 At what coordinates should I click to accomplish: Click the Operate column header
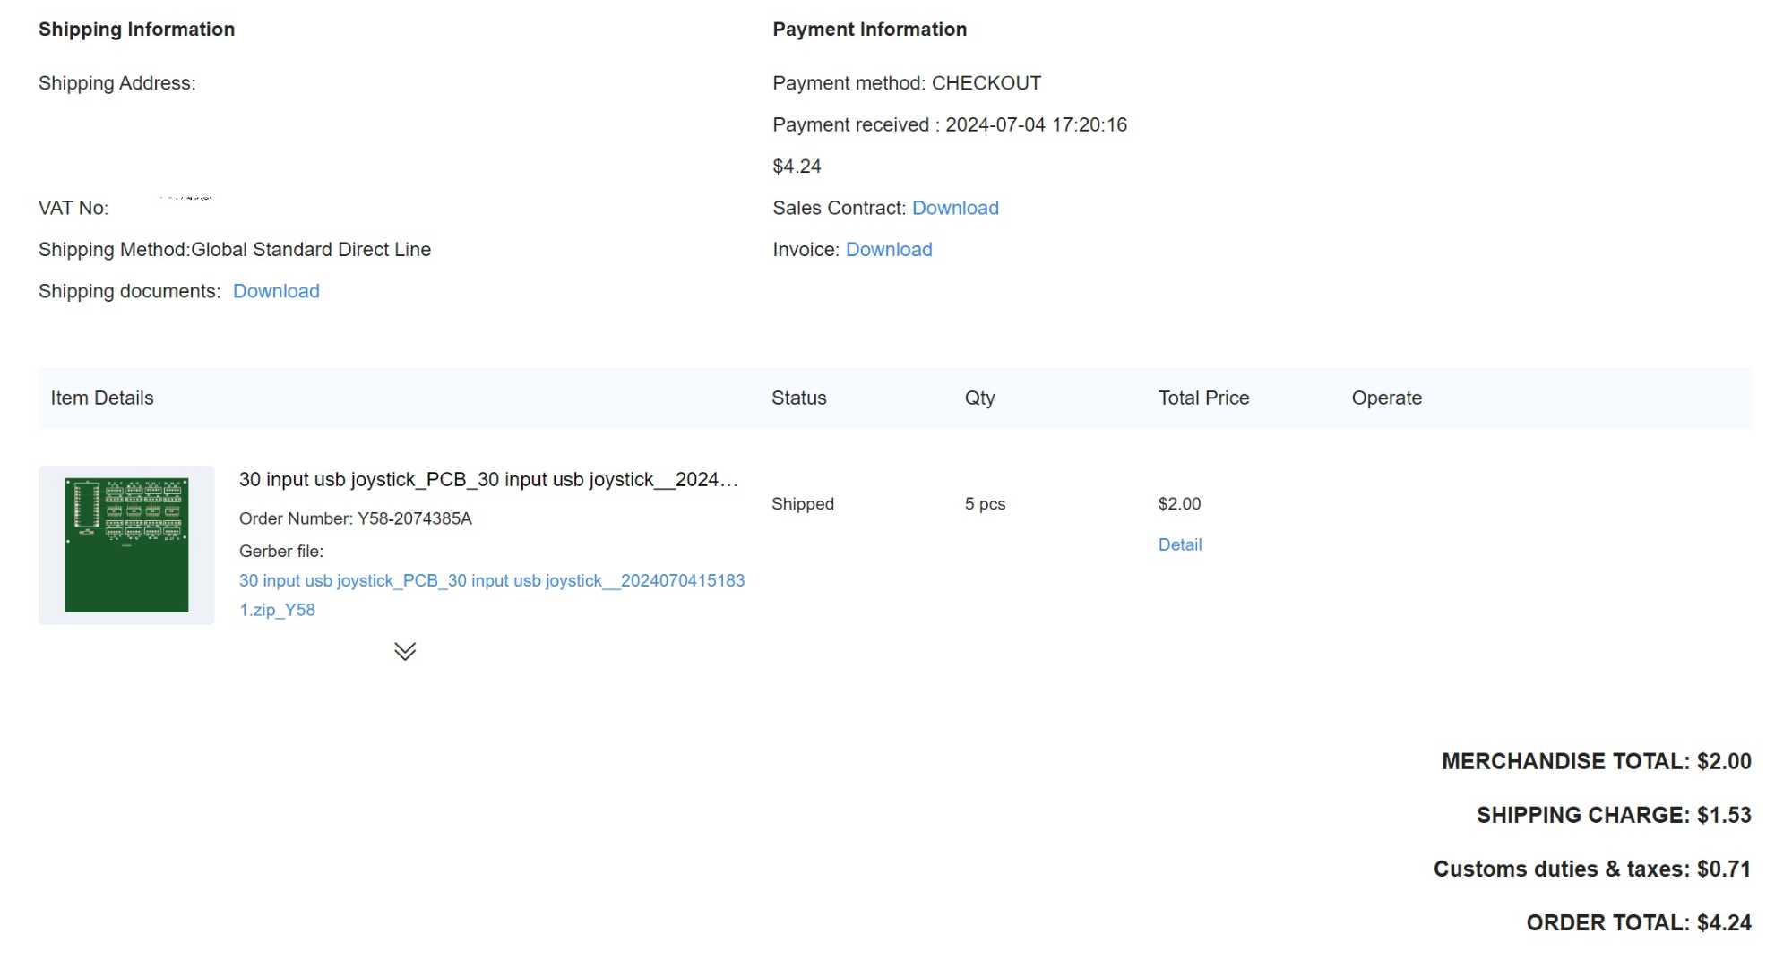coord(1386,398)
